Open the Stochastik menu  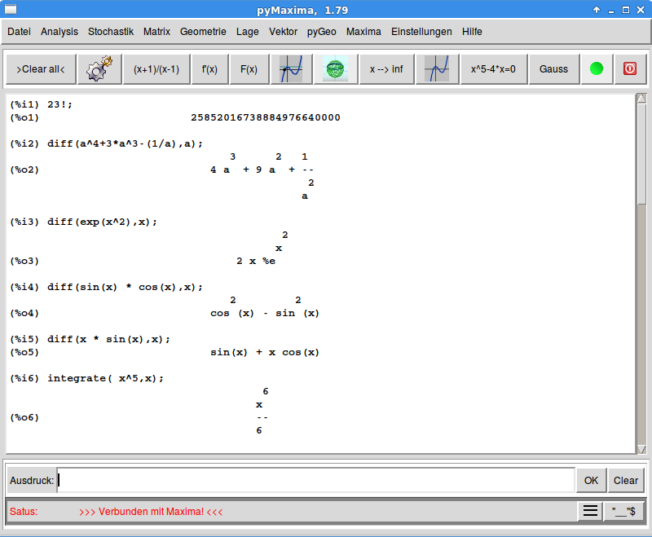point(111,32)
